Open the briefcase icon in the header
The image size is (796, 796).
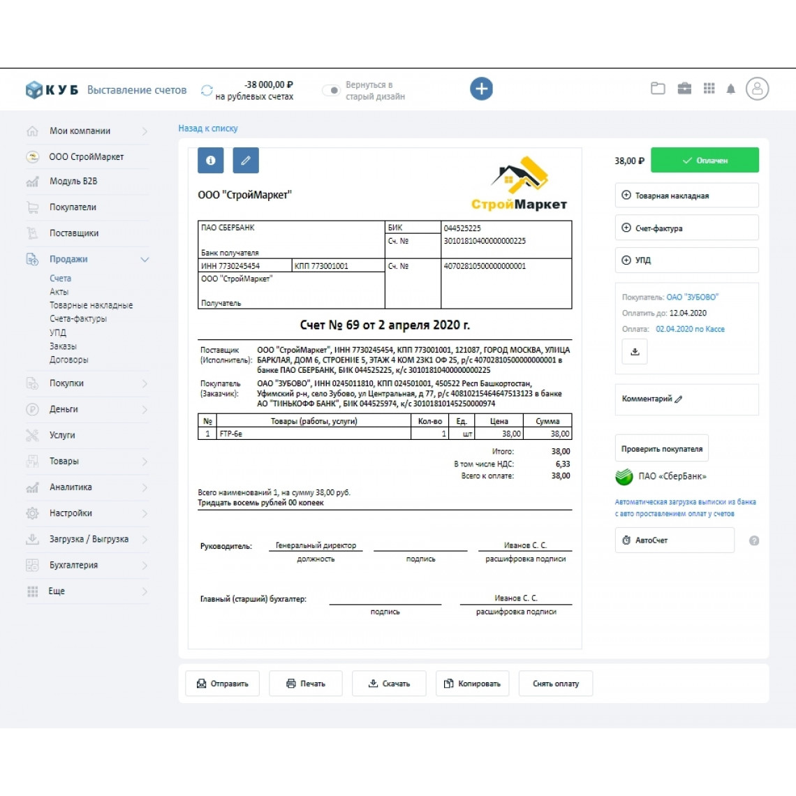684,89
